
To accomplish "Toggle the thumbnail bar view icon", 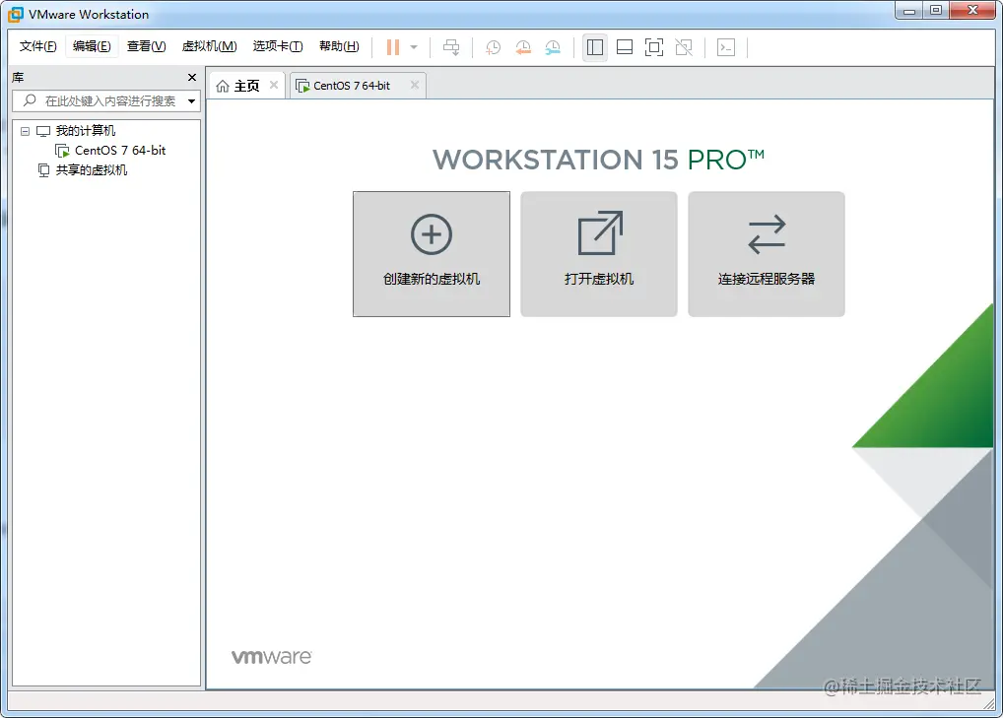I will tap(625, 47).
